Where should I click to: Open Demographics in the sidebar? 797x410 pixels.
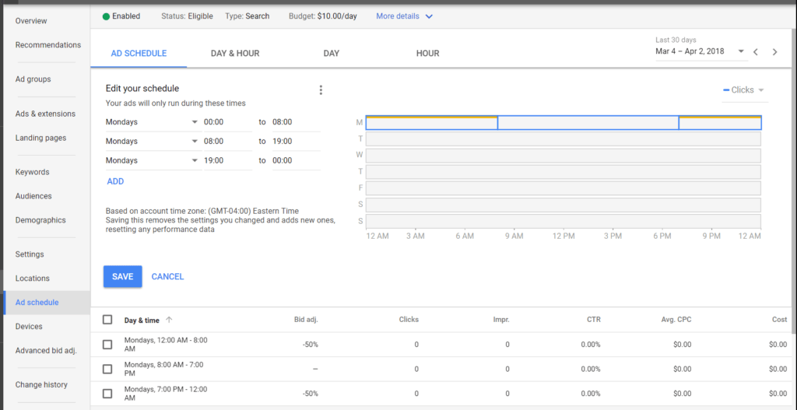(40, 220)
